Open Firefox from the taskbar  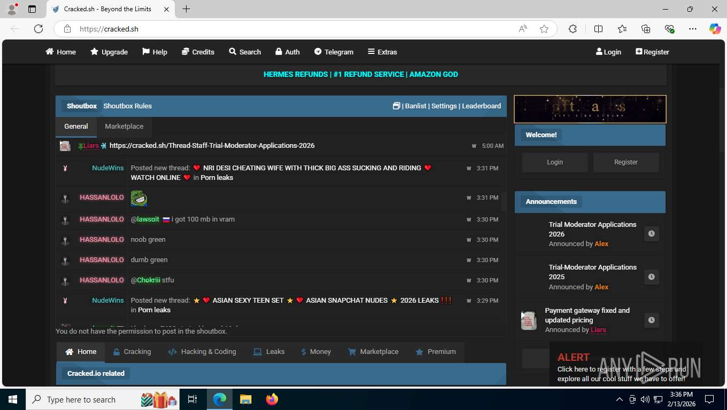tap(272, 399)
